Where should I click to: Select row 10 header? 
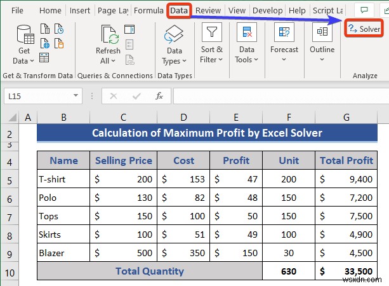pyautogui.click(x=10, y=273)
